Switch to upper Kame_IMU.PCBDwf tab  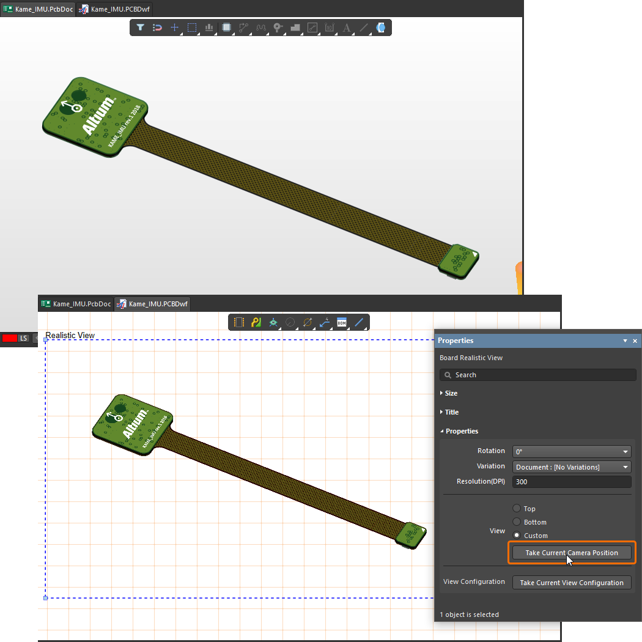tap(115, 9)
